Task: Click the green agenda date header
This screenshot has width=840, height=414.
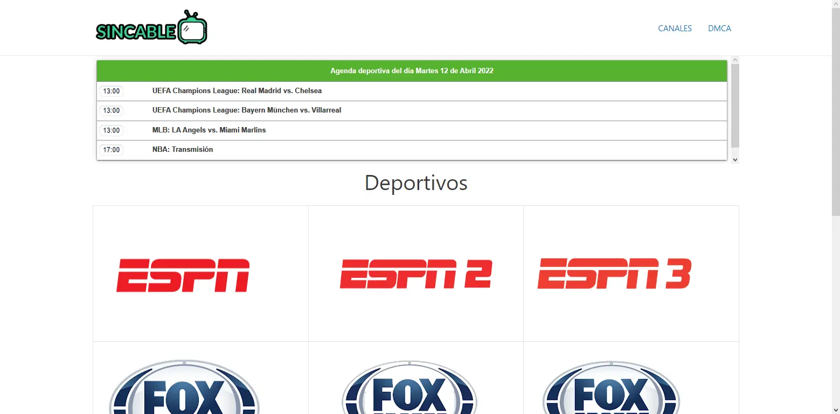Action: [412, 71]
